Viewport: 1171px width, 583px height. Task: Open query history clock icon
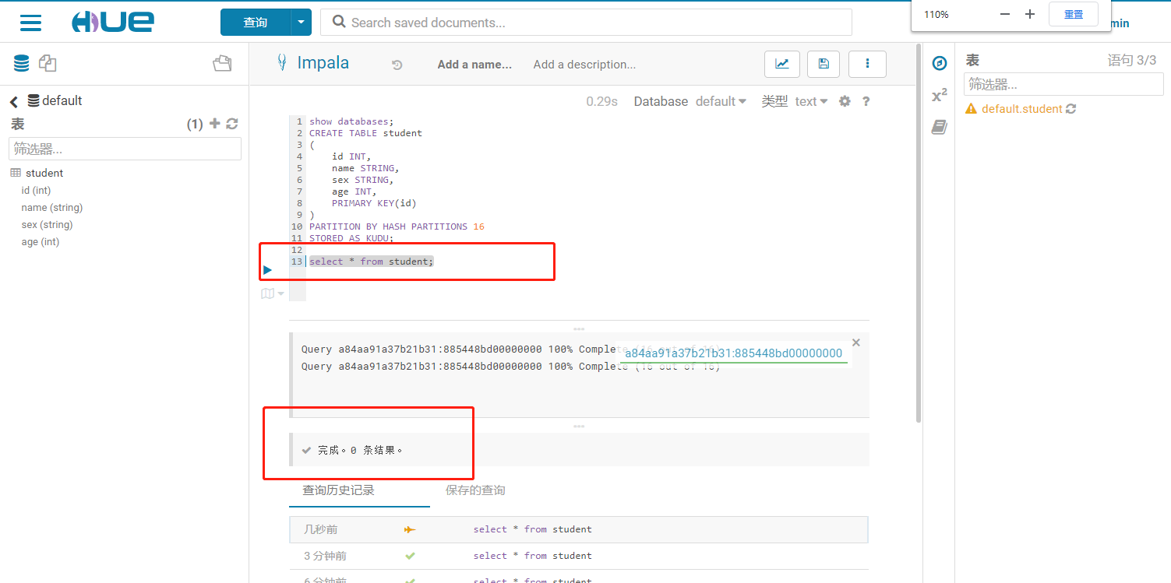pos(397,65)
